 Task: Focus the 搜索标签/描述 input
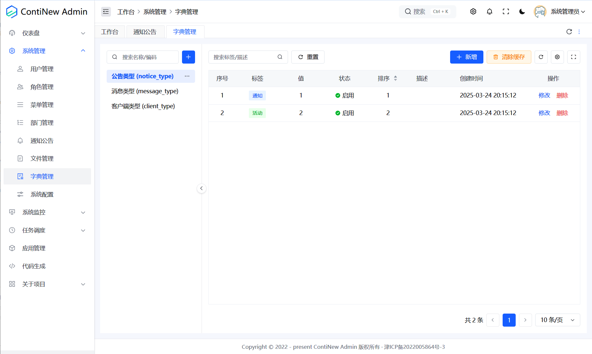coord(248,57)
